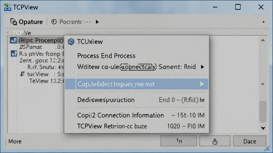Click the process icon beside Procenplt row
This screenshot has height=153, width=273.
[x=14, y=40]
